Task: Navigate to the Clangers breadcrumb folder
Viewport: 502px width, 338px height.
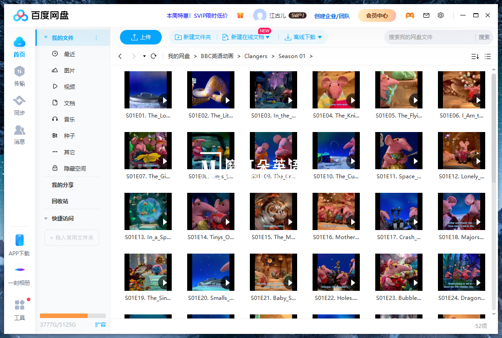Action: [256, 56]
